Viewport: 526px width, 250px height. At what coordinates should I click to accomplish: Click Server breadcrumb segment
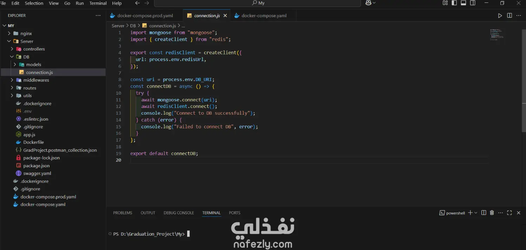118,26
